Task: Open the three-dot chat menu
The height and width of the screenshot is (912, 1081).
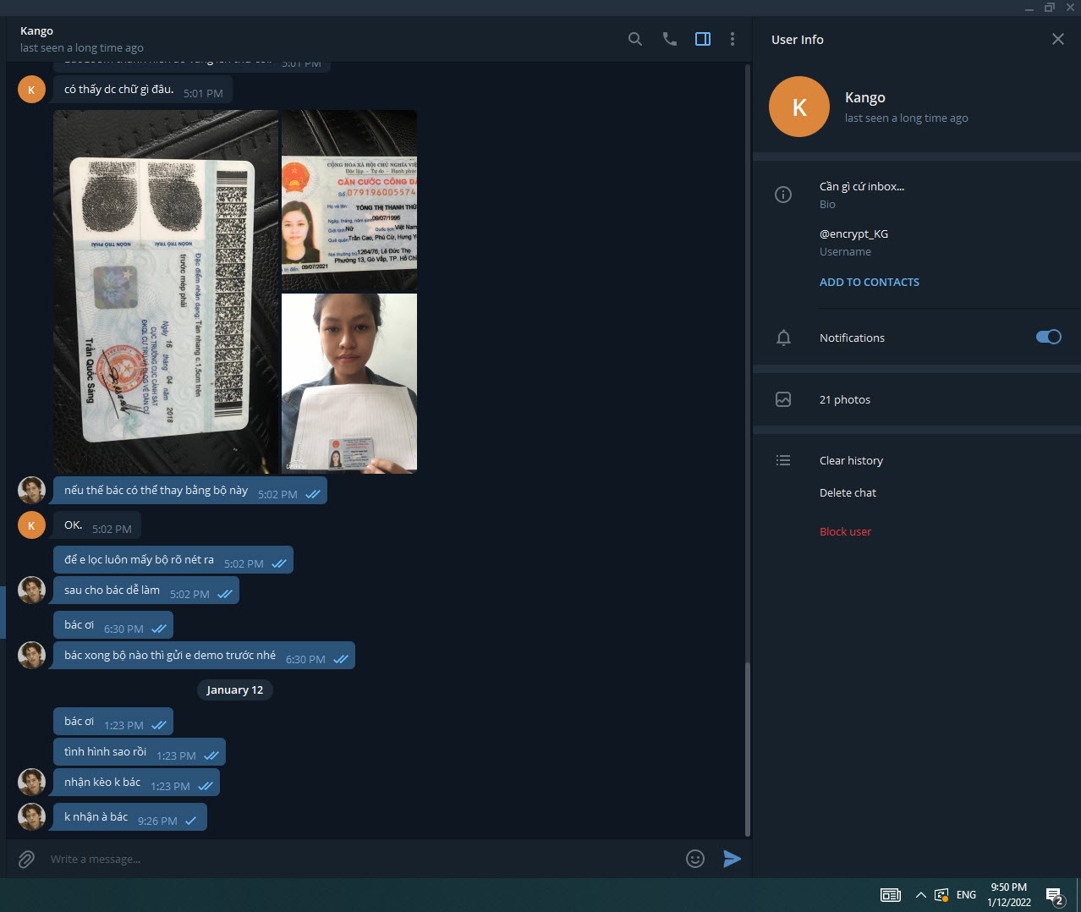Action: pyautogui.click(x=733, y=39)
